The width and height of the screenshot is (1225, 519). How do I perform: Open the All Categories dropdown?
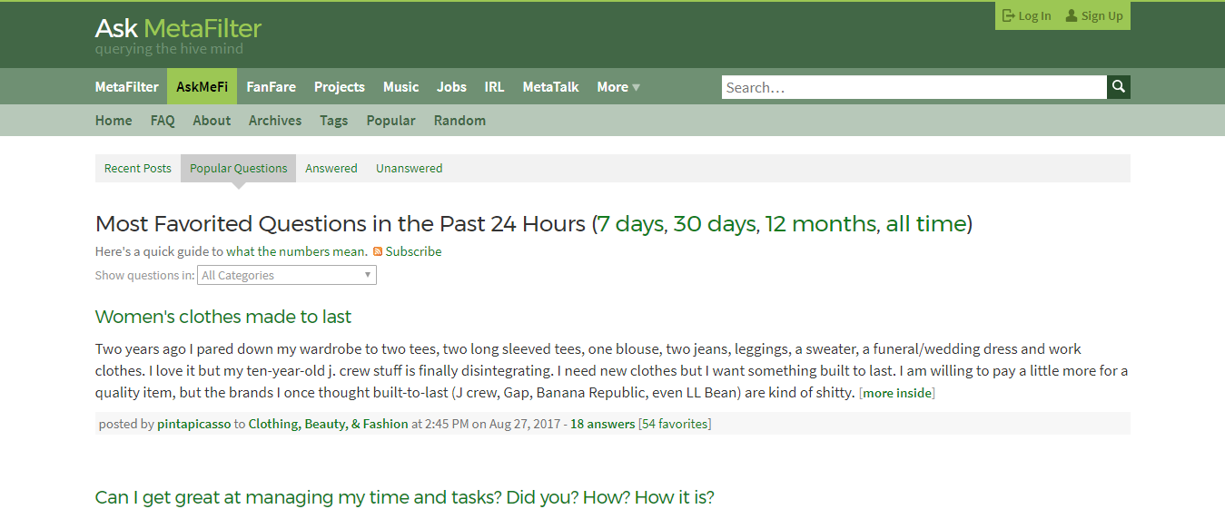[286, 275]
